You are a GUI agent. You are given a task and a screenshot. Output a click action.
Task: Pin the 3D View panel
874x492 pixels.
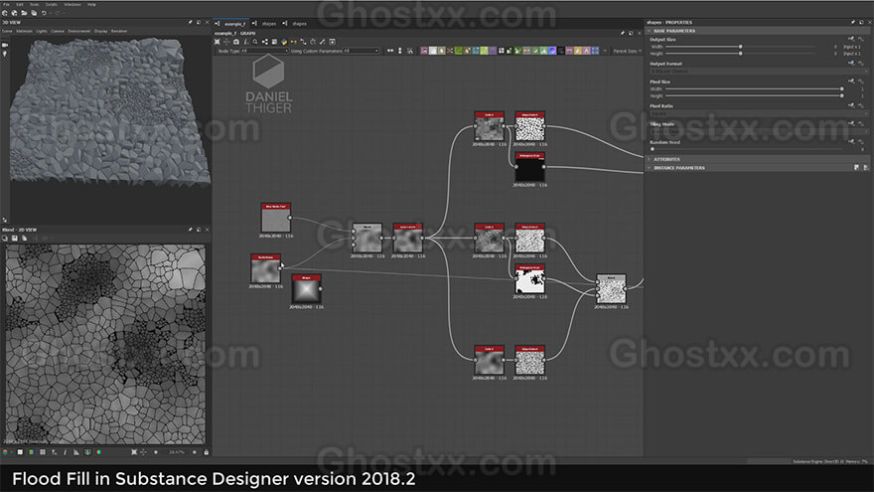190,22
